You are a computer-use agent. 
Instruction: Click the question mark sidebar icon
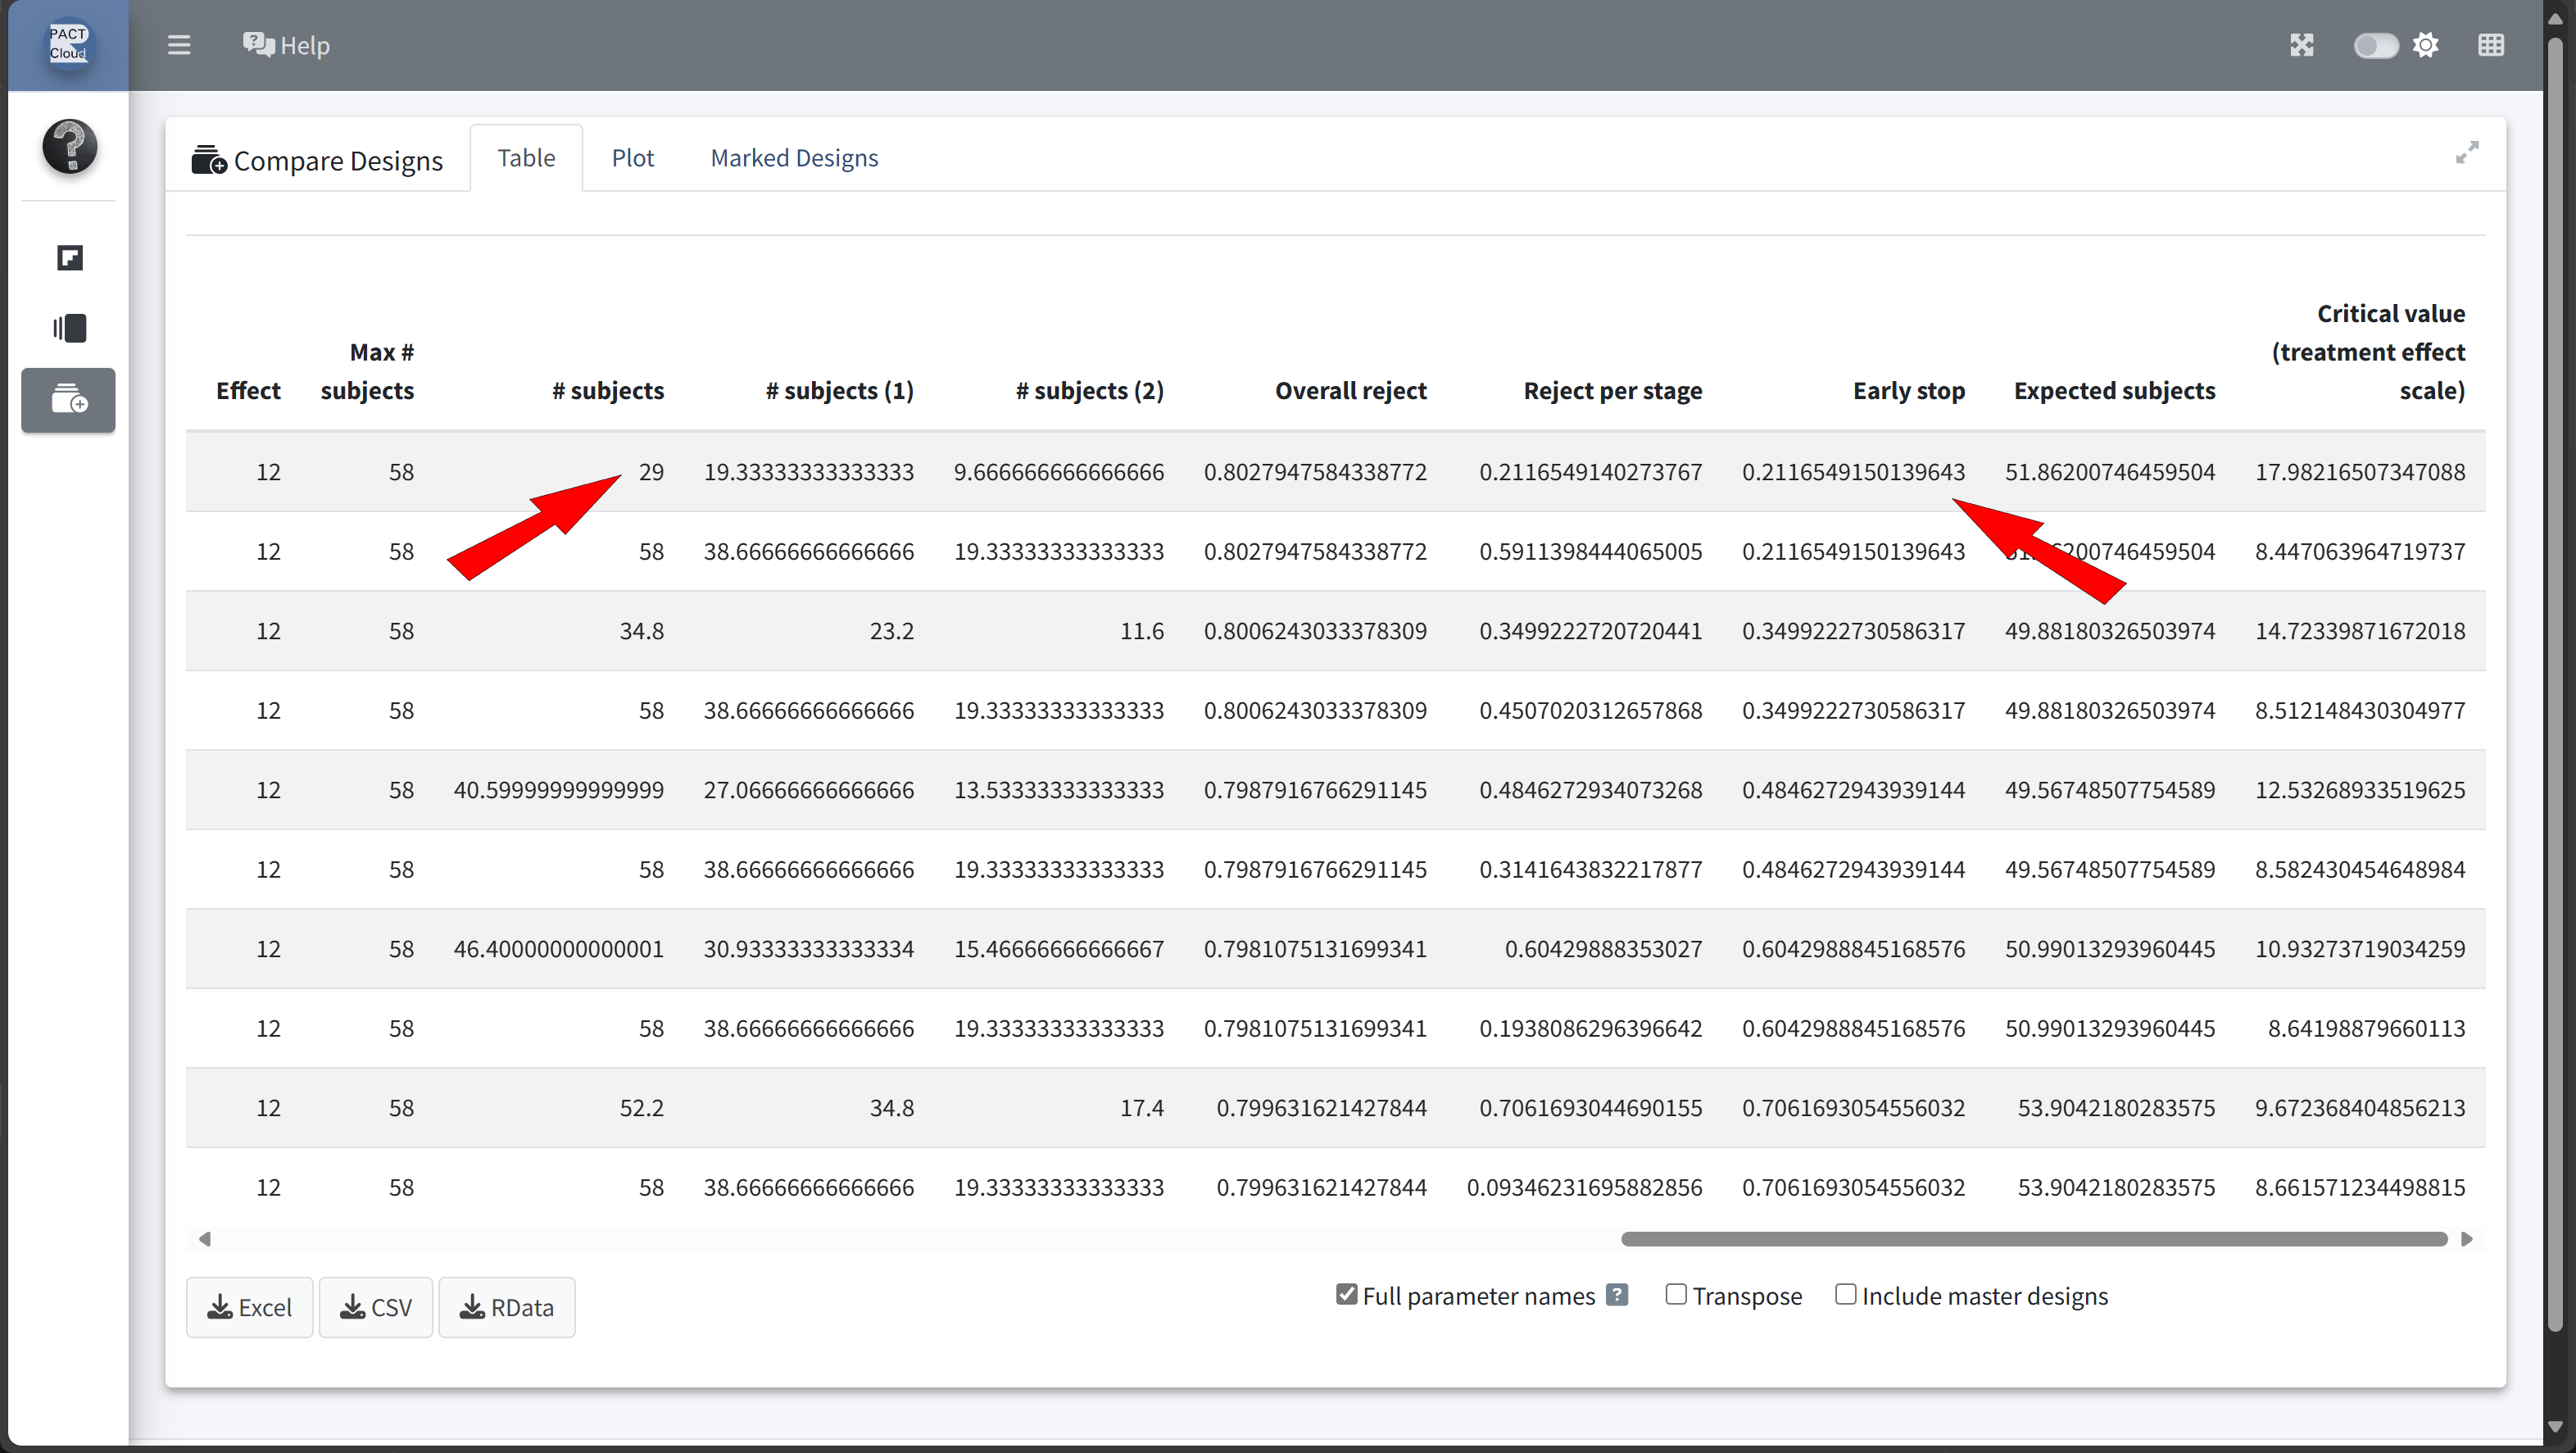[x=69, y=147]
